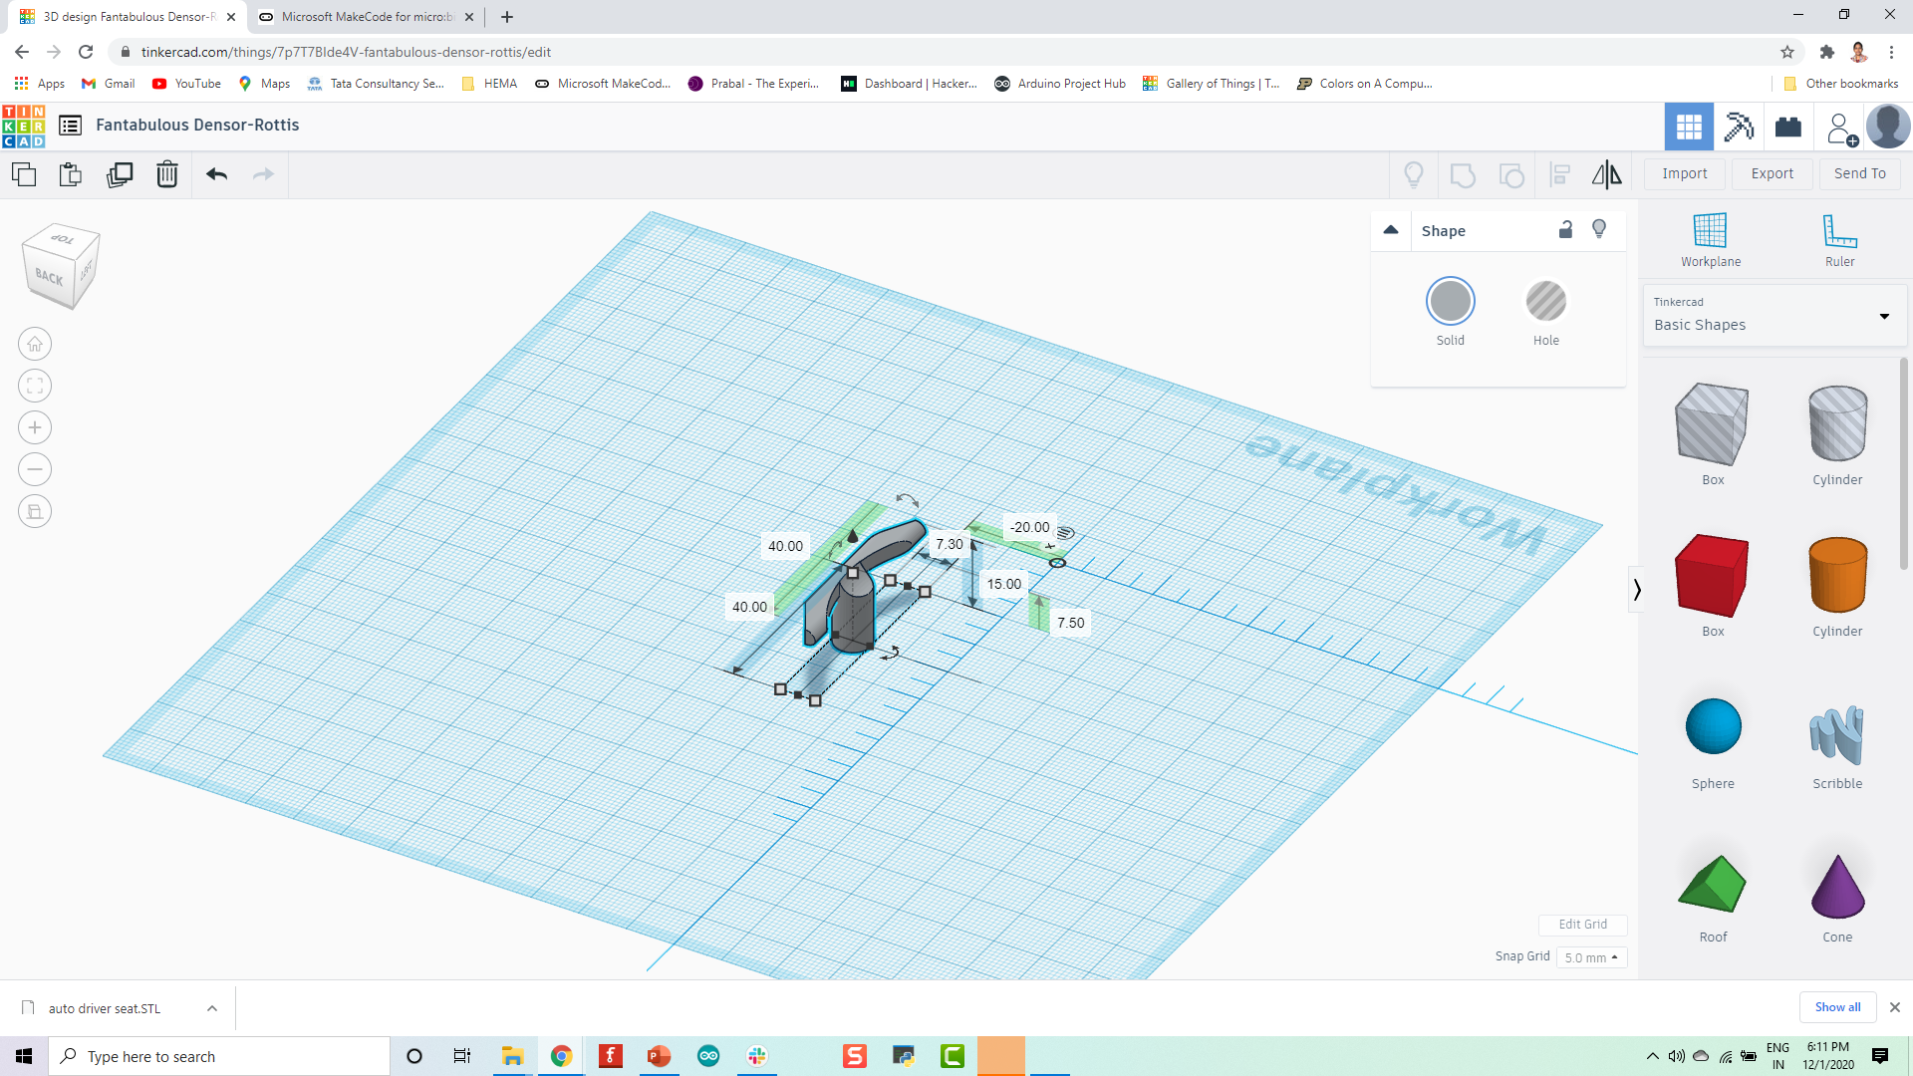1913x1076 pixels.
Task: Switch to 3D design grid view
Action: (x=1689, y=127)
